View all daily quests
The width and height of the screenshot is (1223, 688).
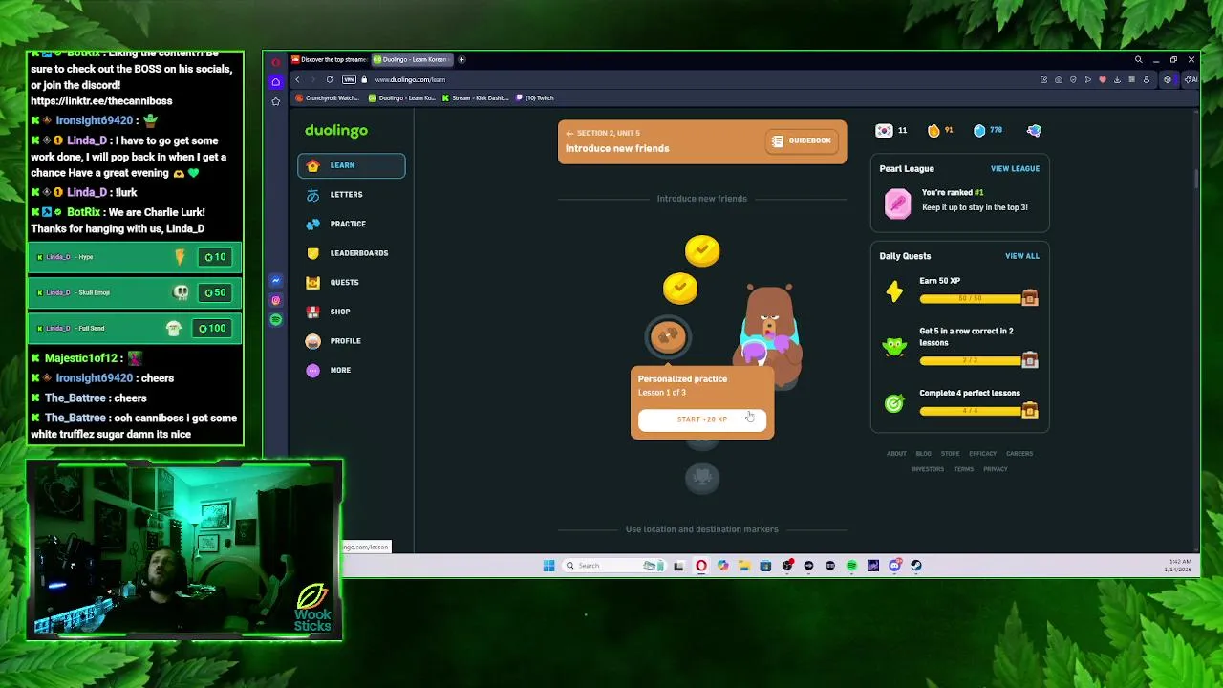[1021, 256]
